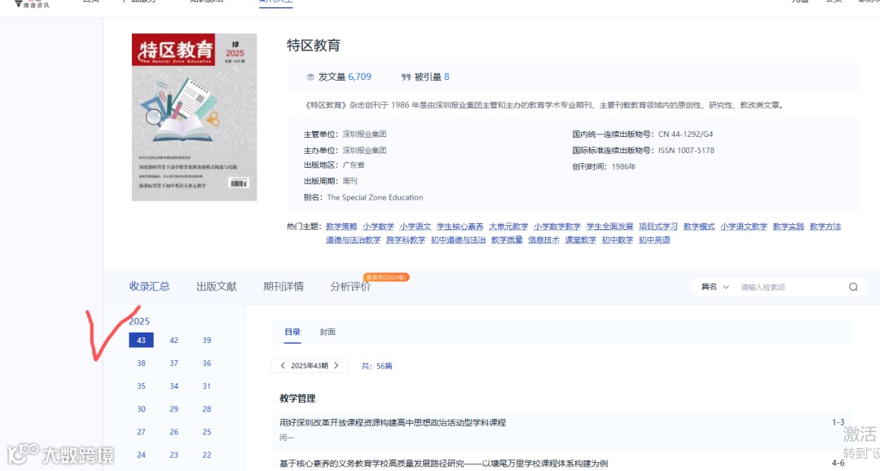Click the 2025 year heading

[139, 321]
